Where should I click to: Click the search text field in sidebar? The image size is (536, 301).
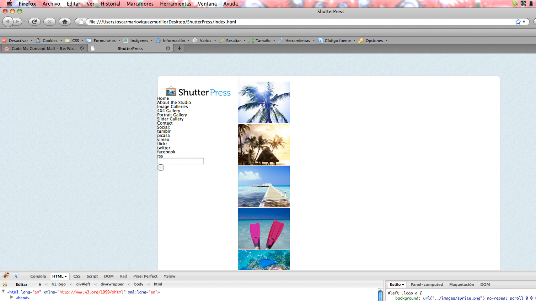pyautogui.click(x=181, y=161)
